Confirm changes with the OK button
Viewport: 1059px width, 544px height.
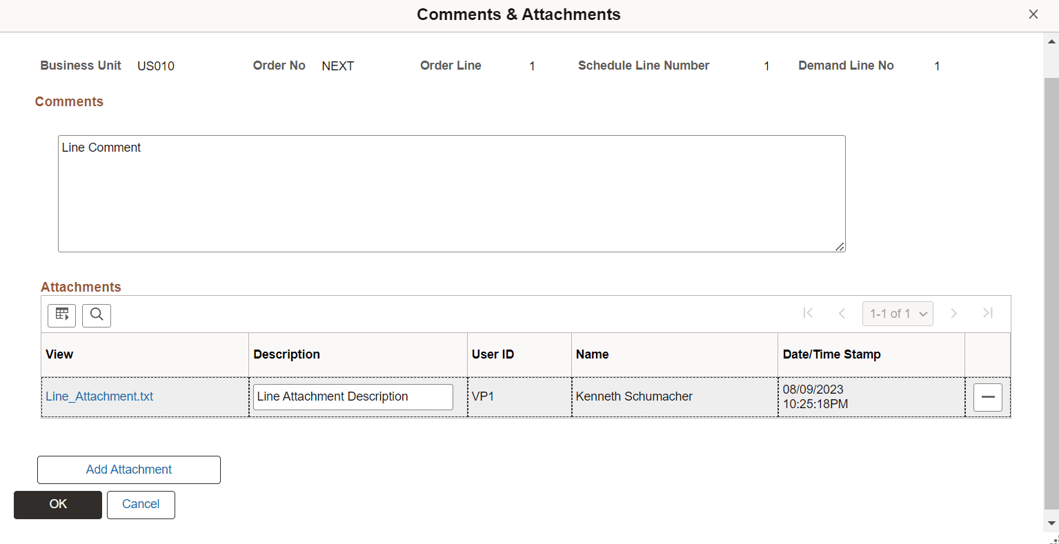pyautogui.click(x=57, y=505)
